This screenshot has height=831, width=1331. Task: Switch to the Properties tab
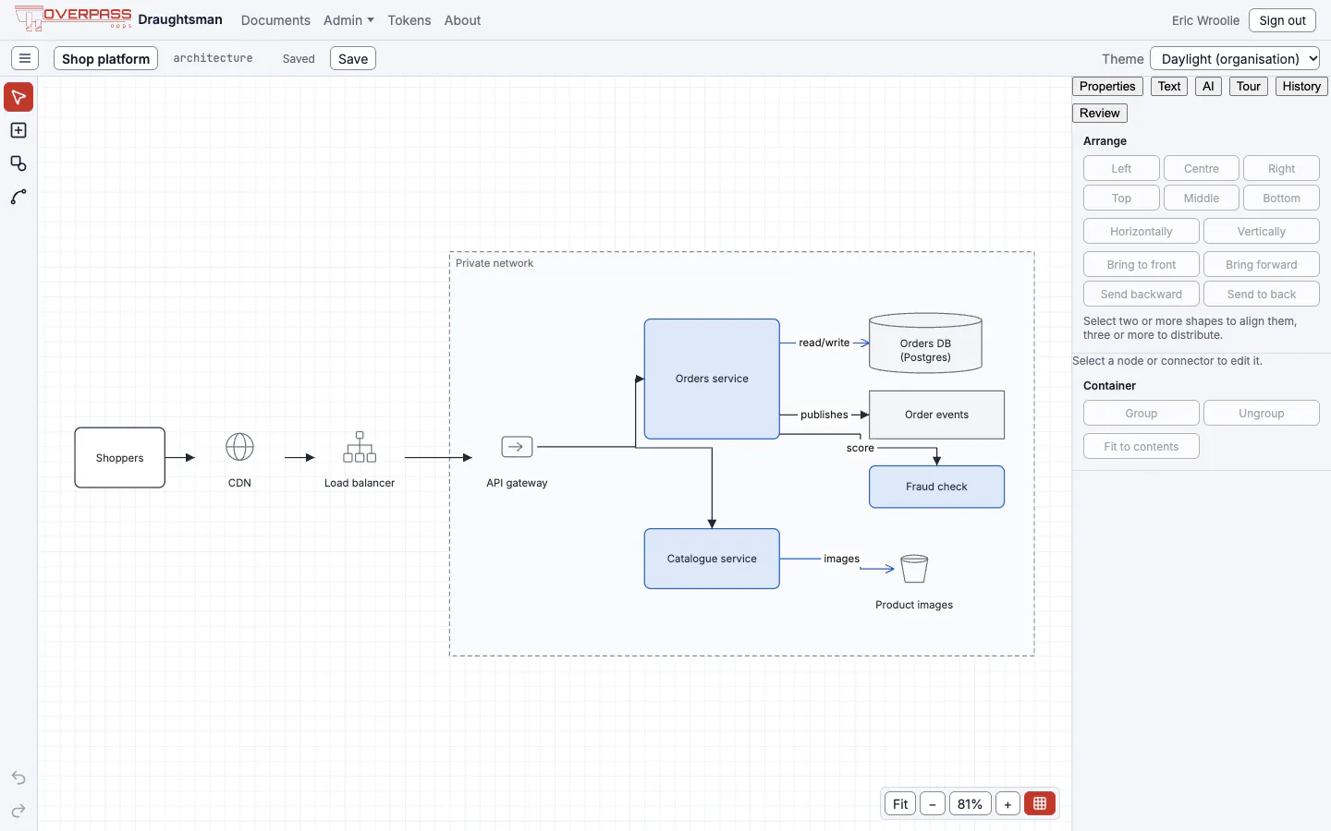tap(1107, 86)
